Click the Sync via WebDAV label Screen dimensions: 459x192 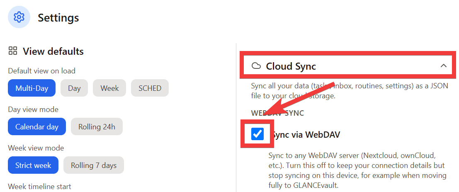pyautogui.click(x=306, y=135)
